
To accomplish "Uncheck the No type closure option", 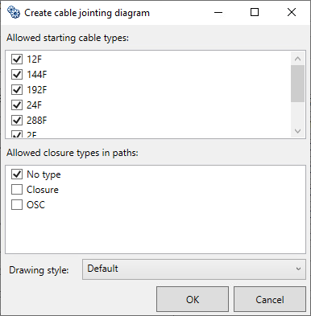I will click(x=17, y=174).
